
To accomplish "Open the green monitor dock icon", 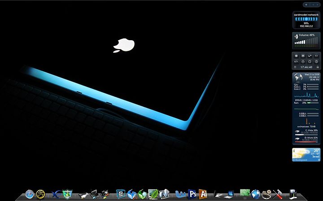I will (x=245, y=193).
